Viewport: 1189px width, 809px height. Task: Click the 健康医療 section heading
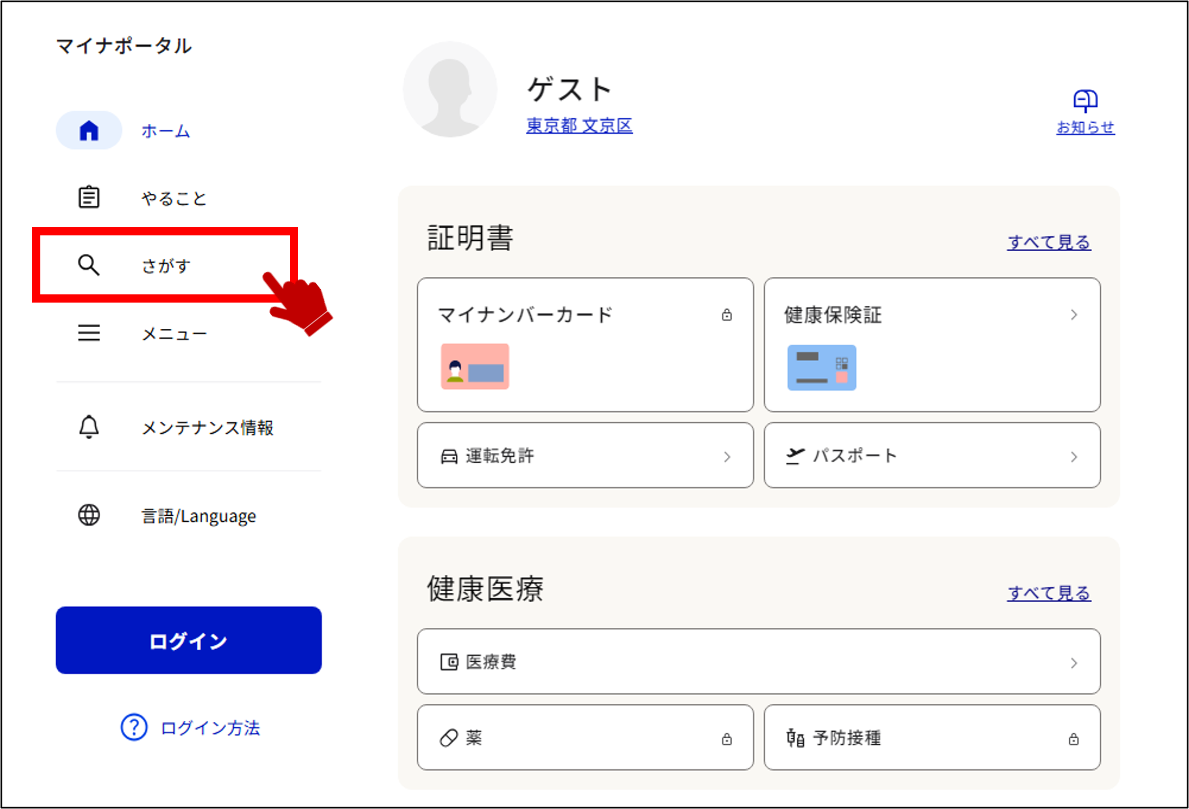click(x=485, y=588)
